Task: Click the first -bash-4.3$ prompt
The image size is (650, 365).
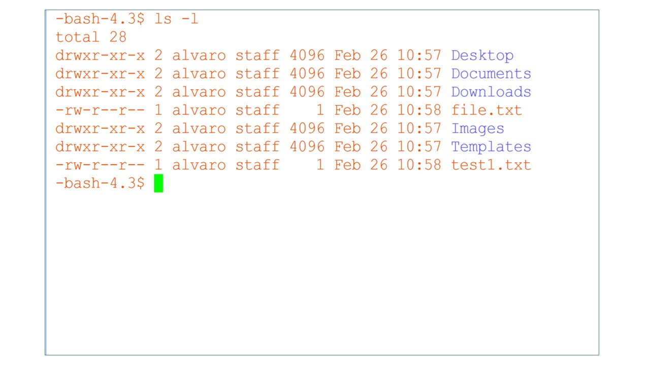Action: (100, 19)
